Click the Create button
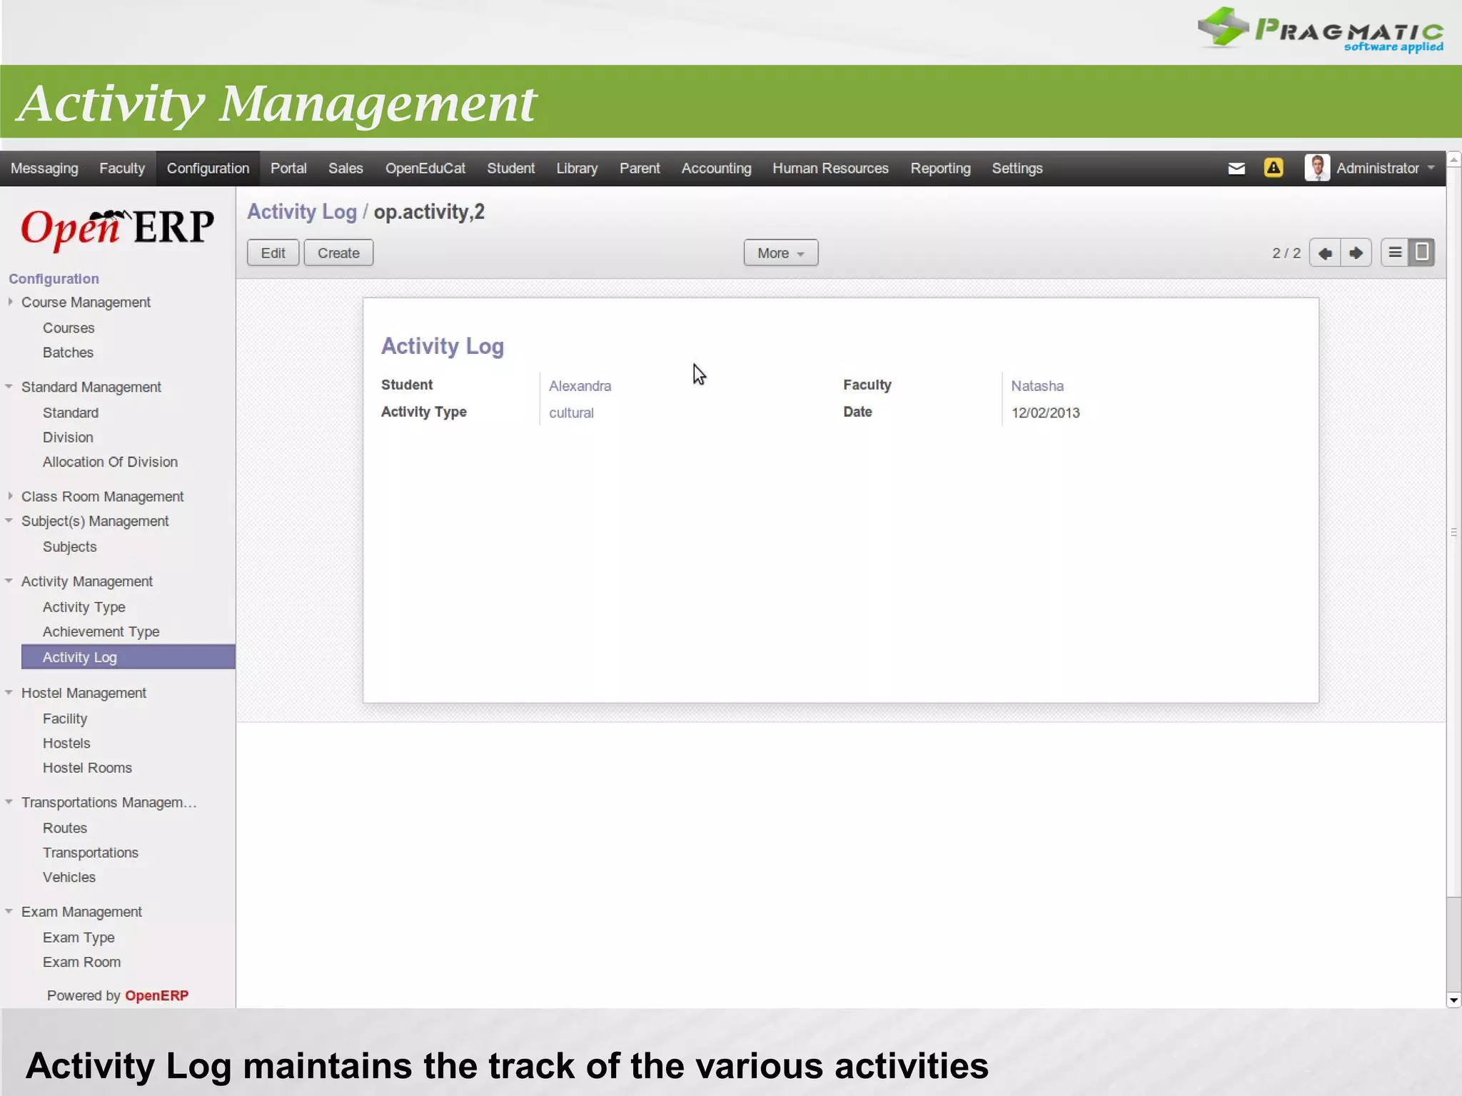Image resolution: width=1462 pixels, height=1096 pixels. (x=338, y=253)
